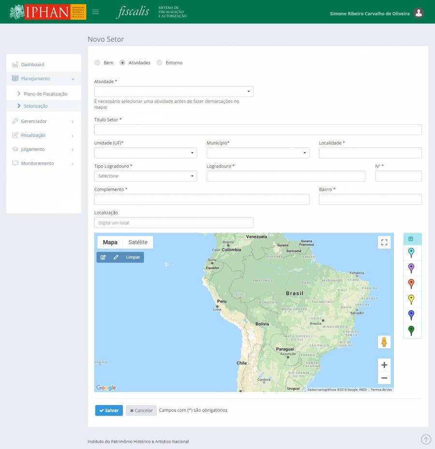The image size is (435, 449).
Task: Click the hamburger menu icon in header
Action: coord(96,12)
